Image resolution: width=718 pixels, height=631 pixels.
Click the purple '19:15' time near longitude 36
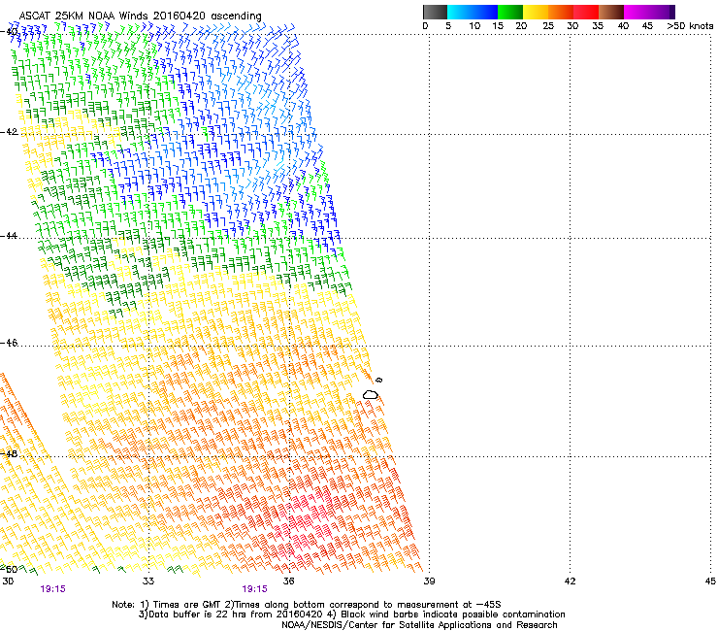point(254,589)
